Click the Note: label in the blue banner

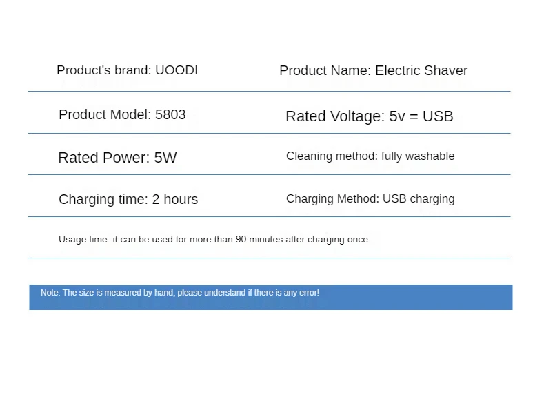tap(50, 293)
